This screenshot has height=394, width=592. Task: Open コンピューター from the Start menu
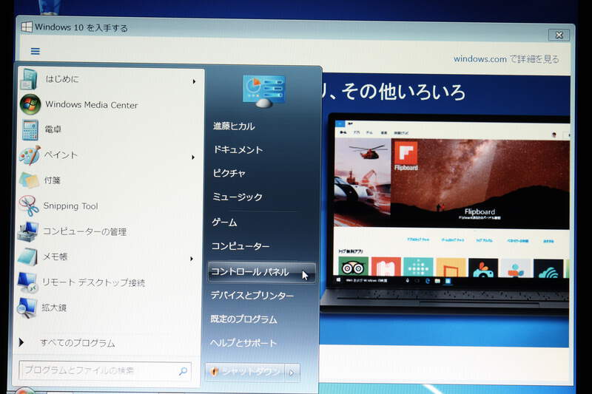click(240, 246)
